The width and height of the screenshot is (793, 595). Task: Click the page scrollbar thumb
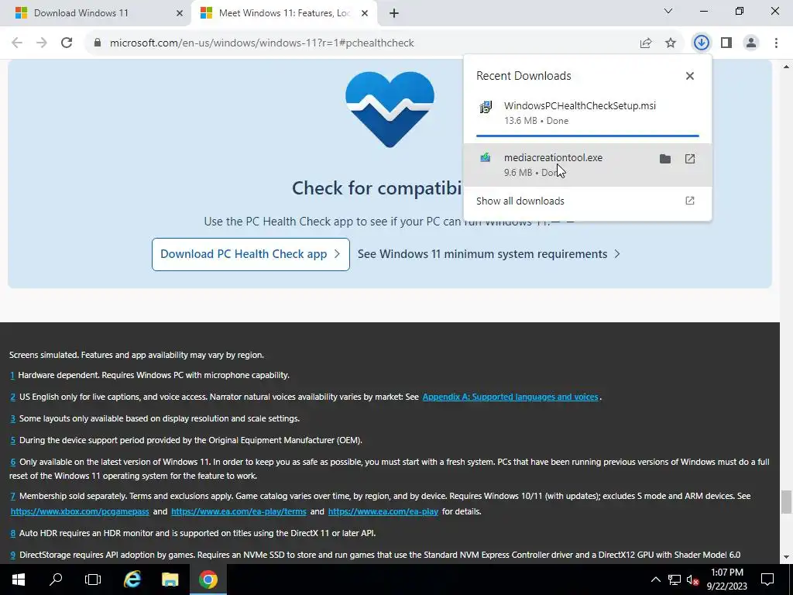coord(786,501)
